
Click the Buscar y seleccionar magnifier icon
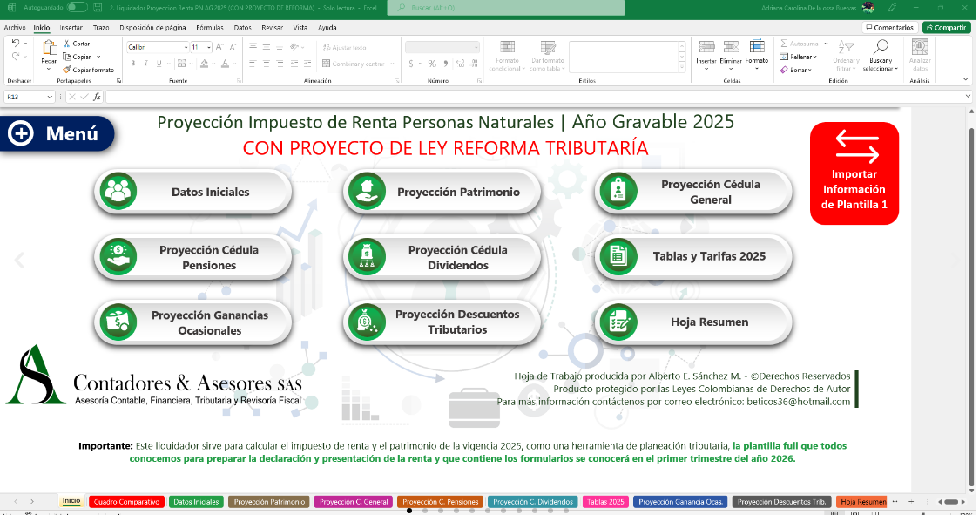point(881,46)
